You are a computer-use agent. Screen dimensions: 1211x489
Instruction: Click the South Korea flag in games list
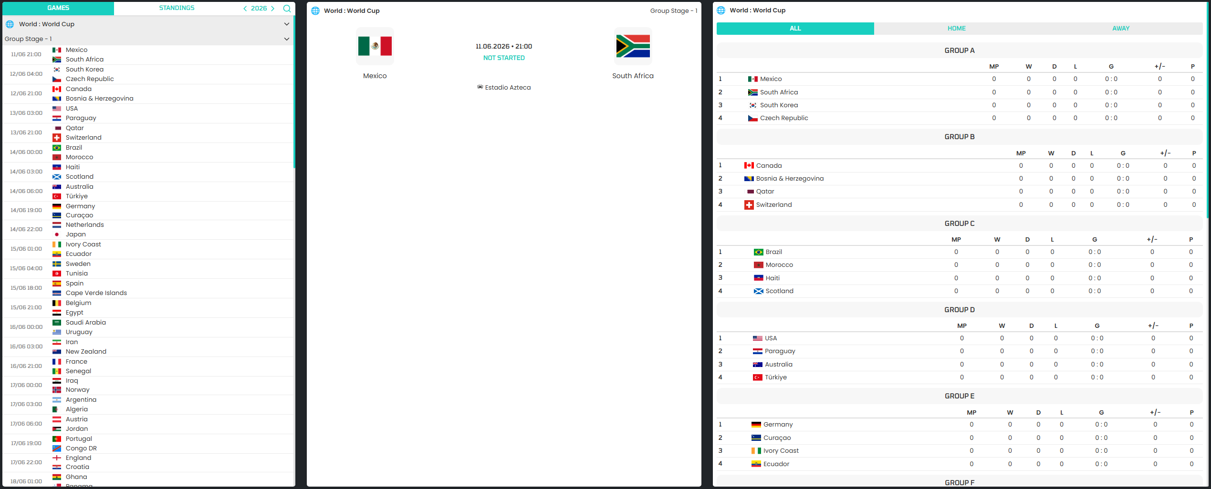57,70
